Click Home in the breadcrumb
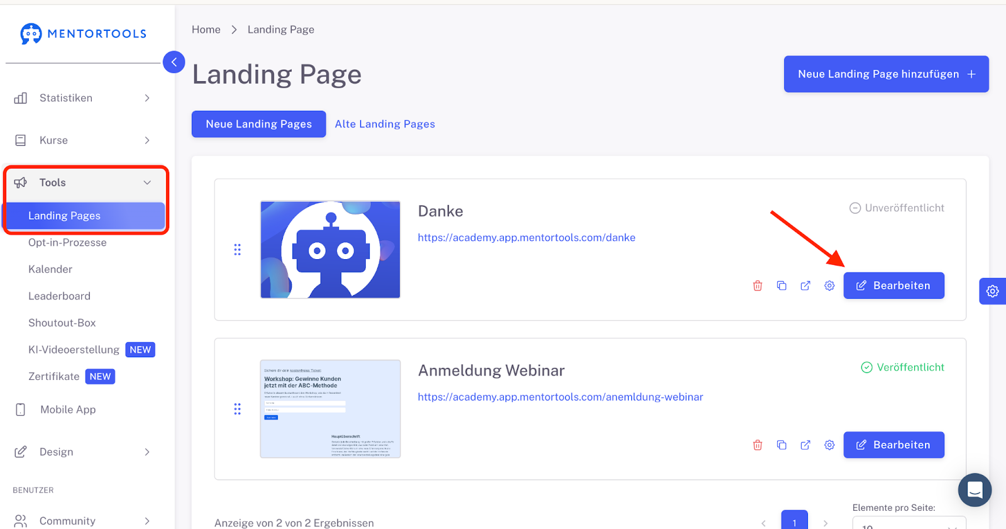The height and width of the screenshot is (529, 1006). 206,30
